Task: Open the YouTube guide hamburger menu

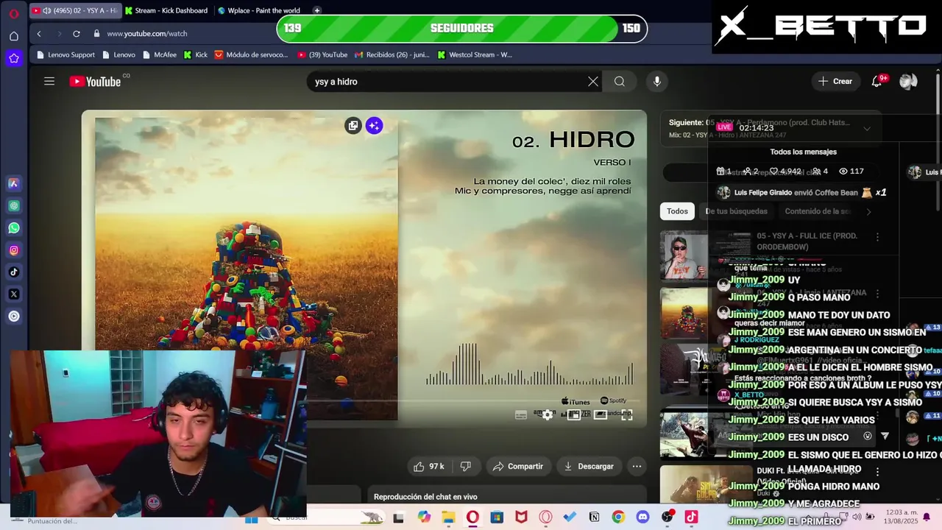Action: pos(49,82)
